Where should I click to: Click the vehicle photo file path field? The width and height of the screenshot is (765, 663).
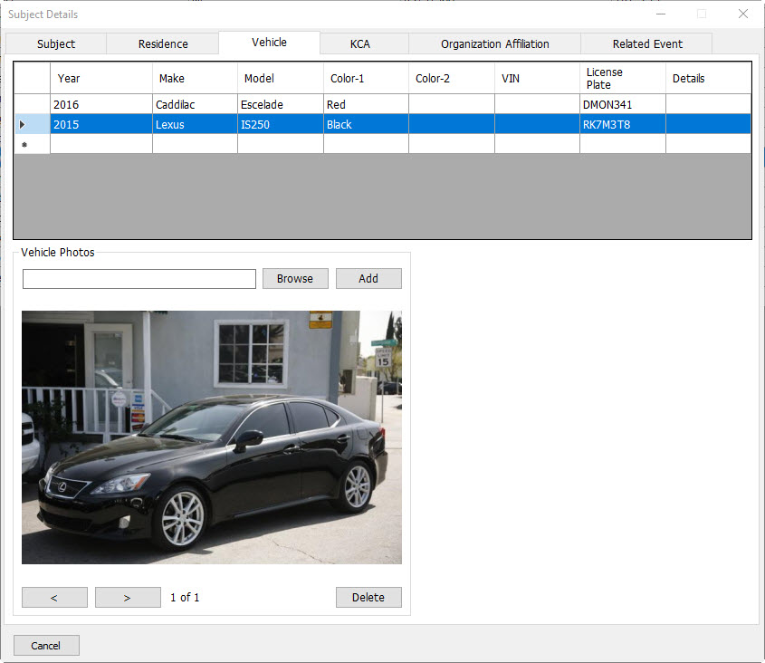(x=139, y=279)
